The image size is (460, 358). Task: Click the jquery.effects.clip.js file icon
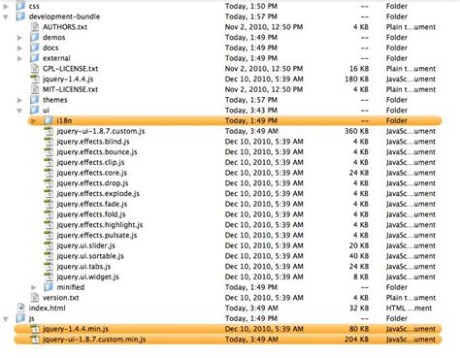[49, 162]
